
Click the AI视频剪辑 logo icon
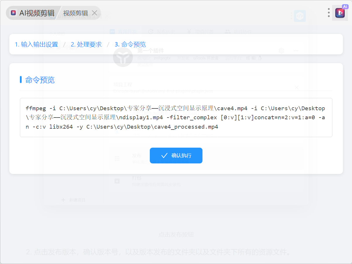click(13, 13)
